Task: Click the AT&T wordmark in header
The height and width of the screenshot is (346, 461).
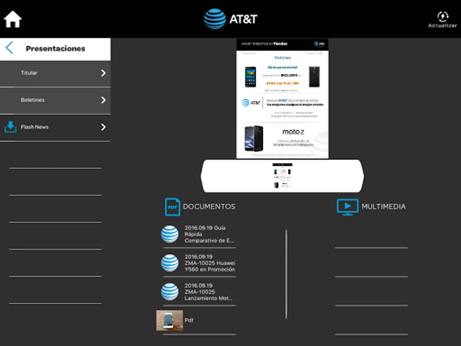Action: (243, 19)
